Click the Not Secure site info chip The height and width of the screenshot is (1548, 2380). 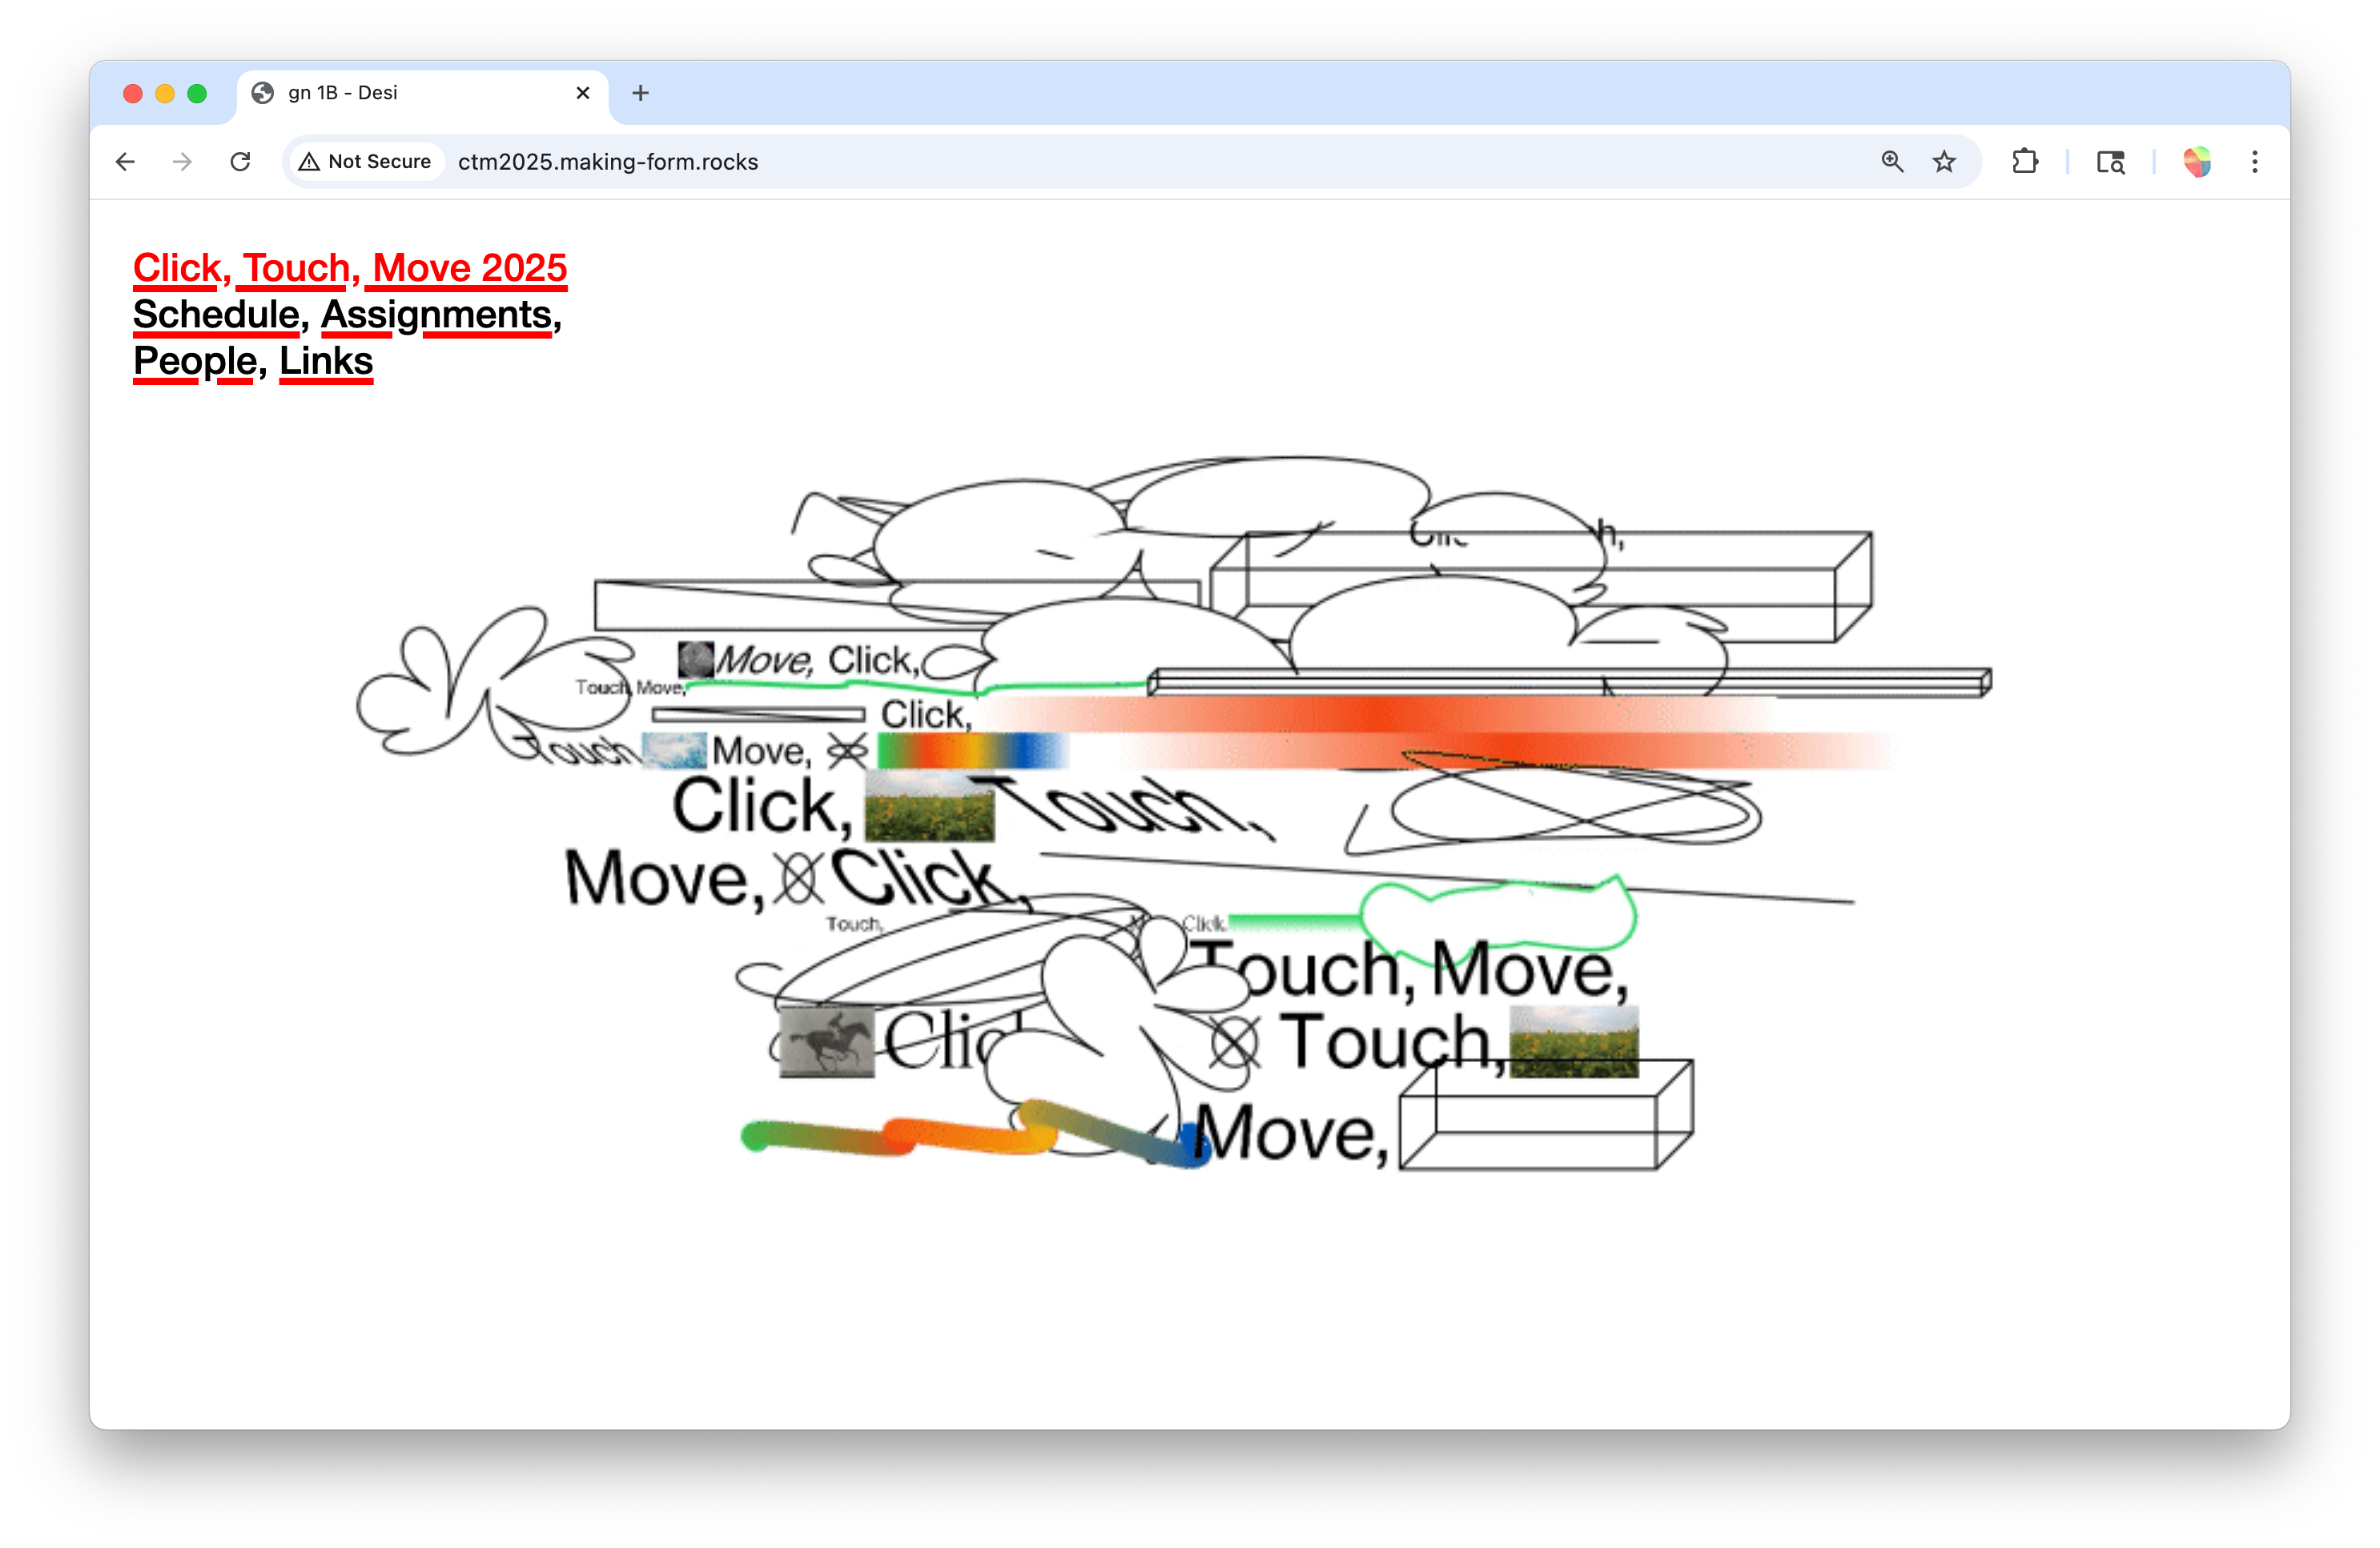[x=366, y=162]
